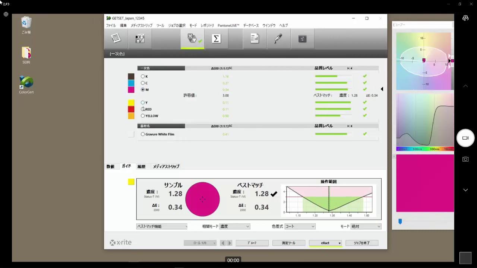Click the viewer panel blue slider handle
This screenshot has width=477, height=268.
coord(400,221)
